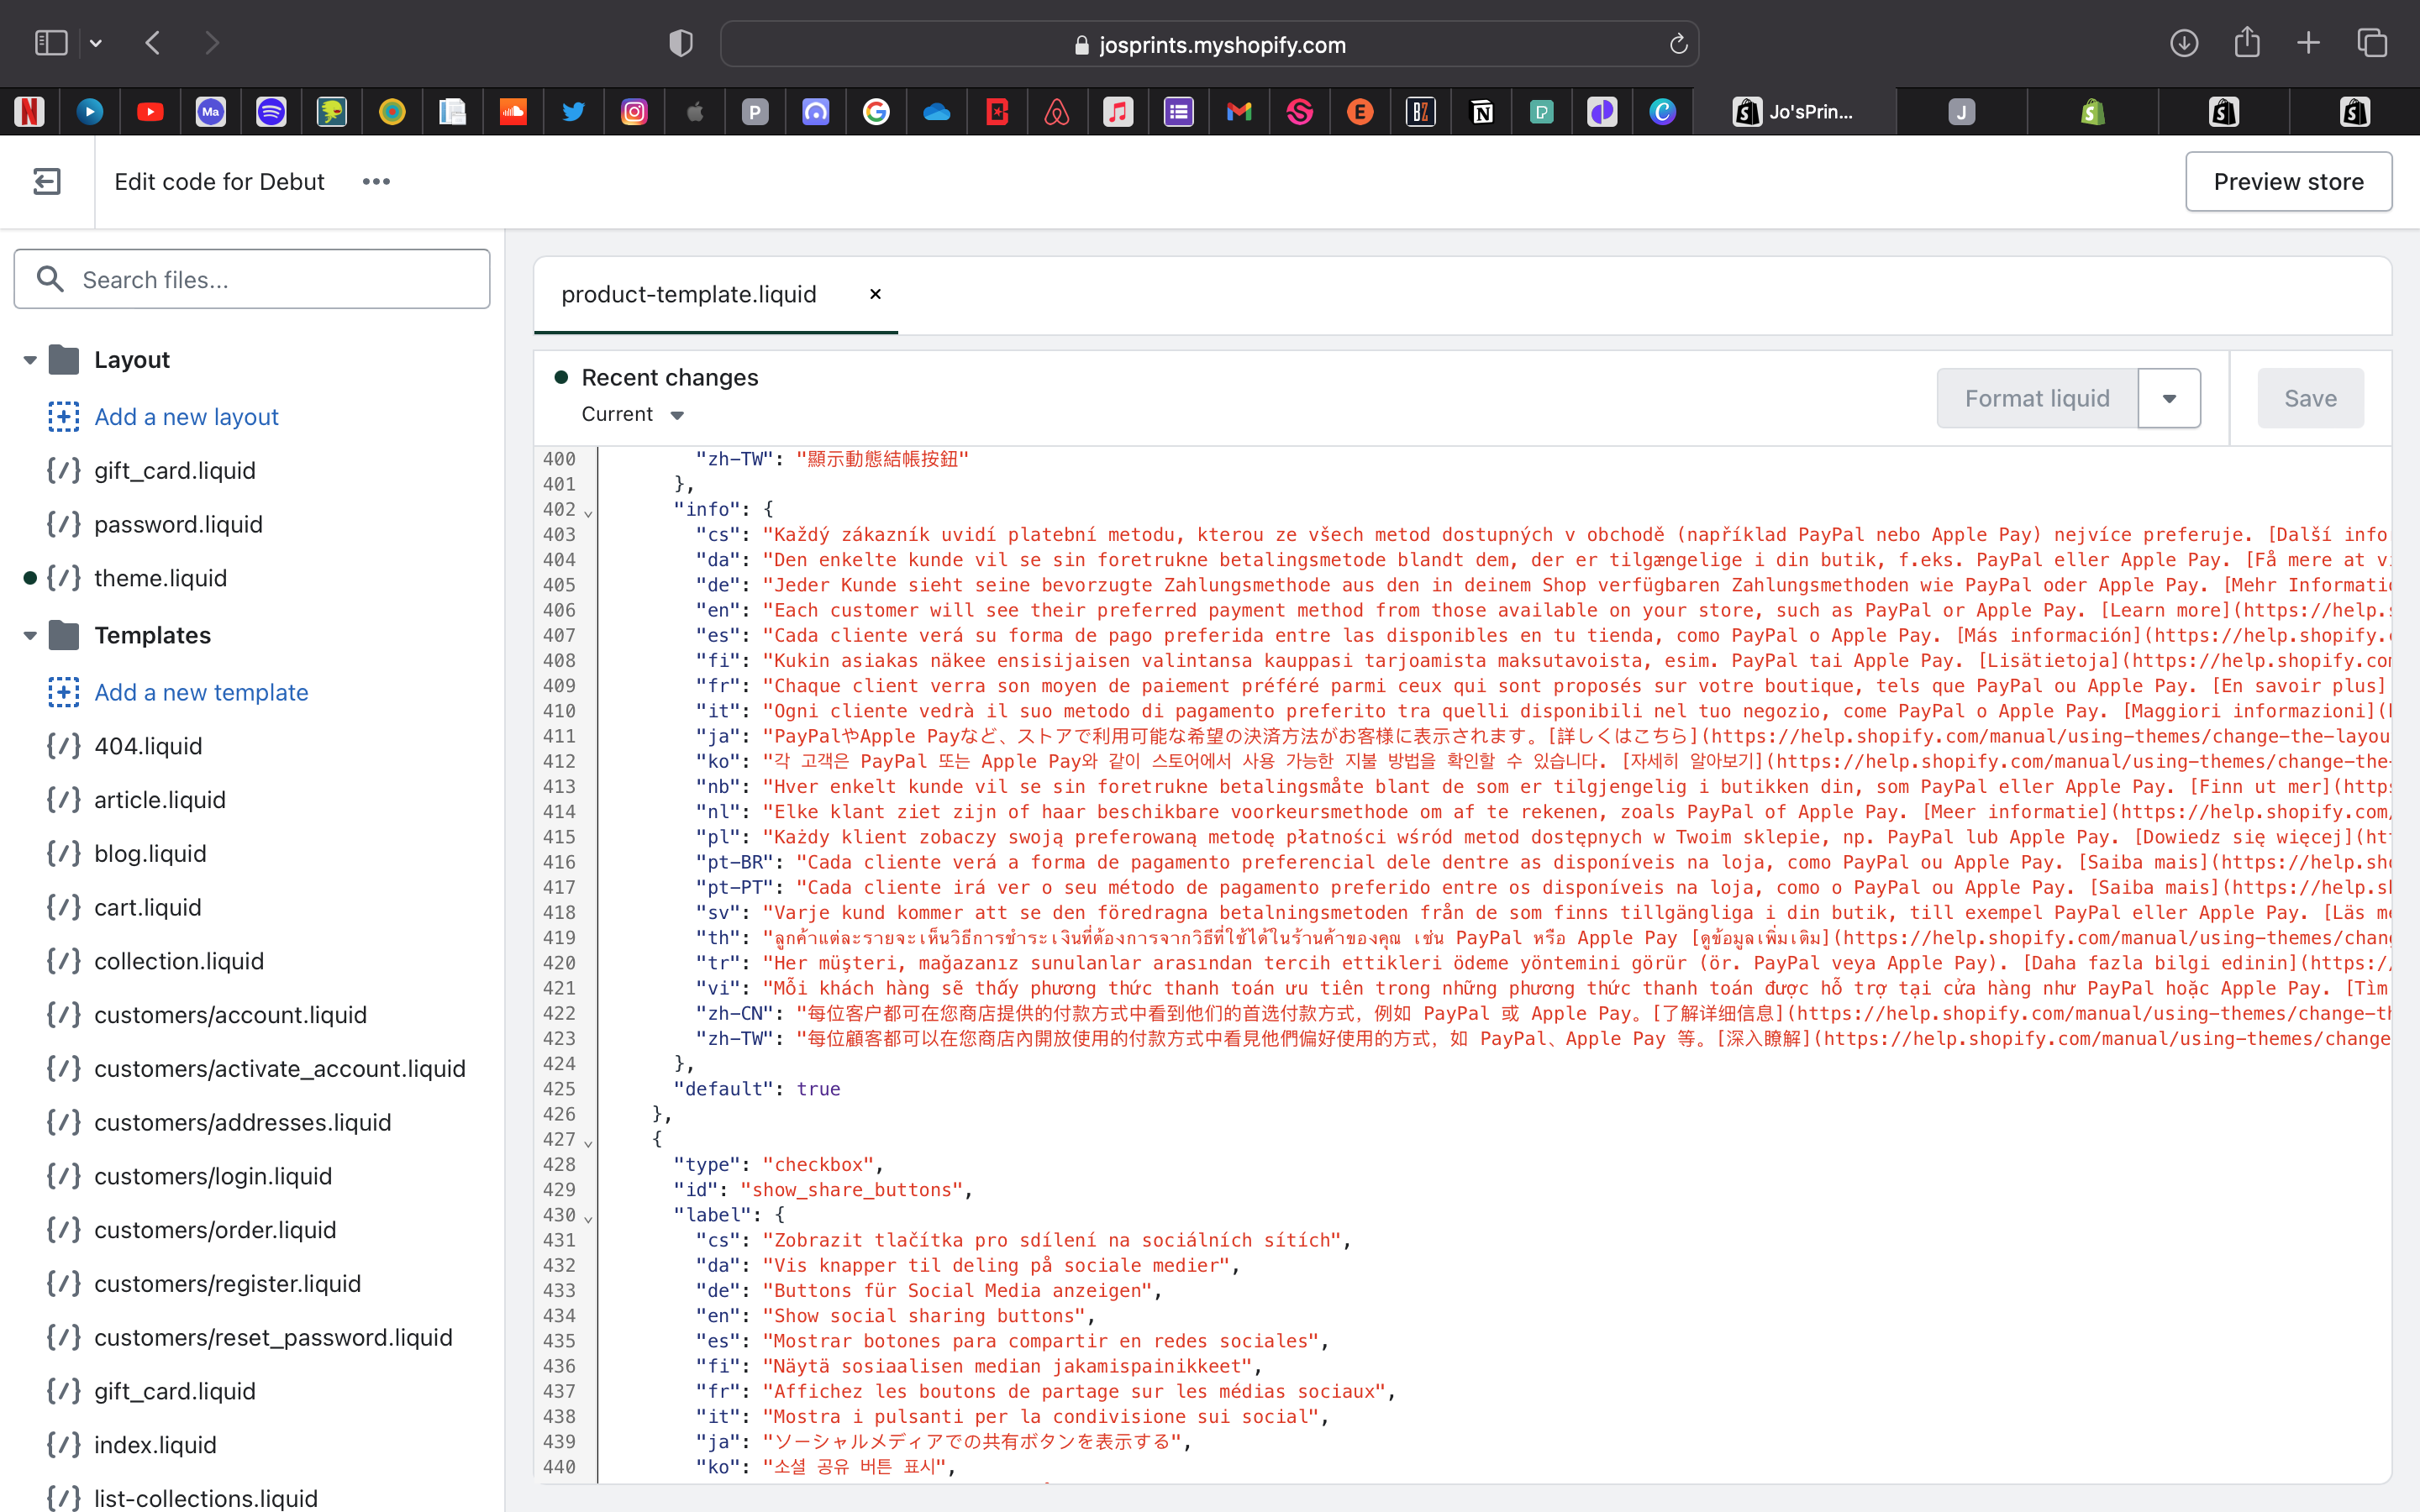Screen dimensions: 2420x1512
Task: Open the Netflix bookmark icon
Action: coord(29,112)
